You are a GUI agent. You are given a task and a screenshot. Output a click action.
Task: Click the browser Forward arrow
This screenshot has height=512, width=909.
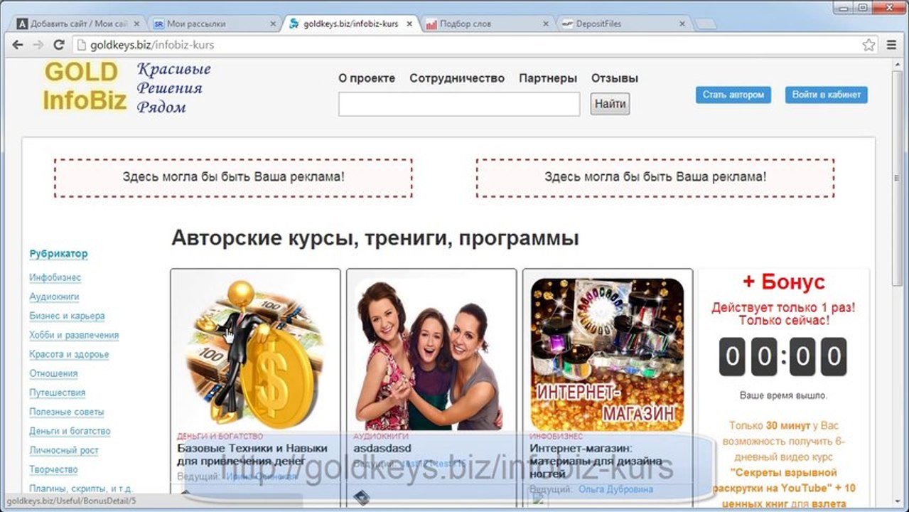pos(38,45)
